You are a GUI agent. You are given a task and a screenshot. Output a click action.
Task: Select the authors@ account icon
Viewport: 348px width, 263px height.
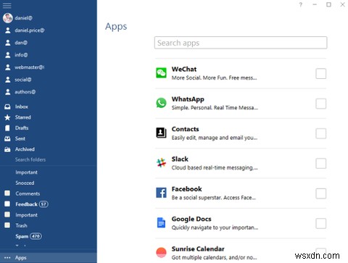click(x=8, y=92)
